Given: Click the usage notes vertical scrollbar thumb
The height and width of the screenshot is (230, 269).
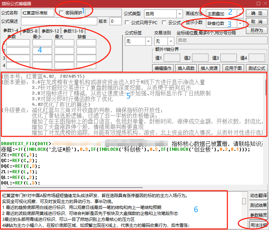Looking at the screenshot, I should point(244,201).
